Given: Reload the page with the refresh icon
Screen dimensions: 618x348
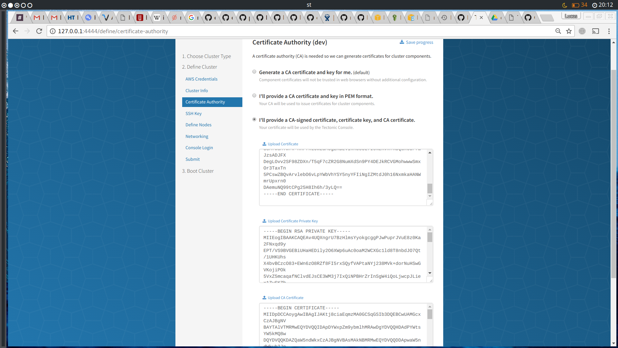Looking at the screenshot, I should click(x=39, y=31).
